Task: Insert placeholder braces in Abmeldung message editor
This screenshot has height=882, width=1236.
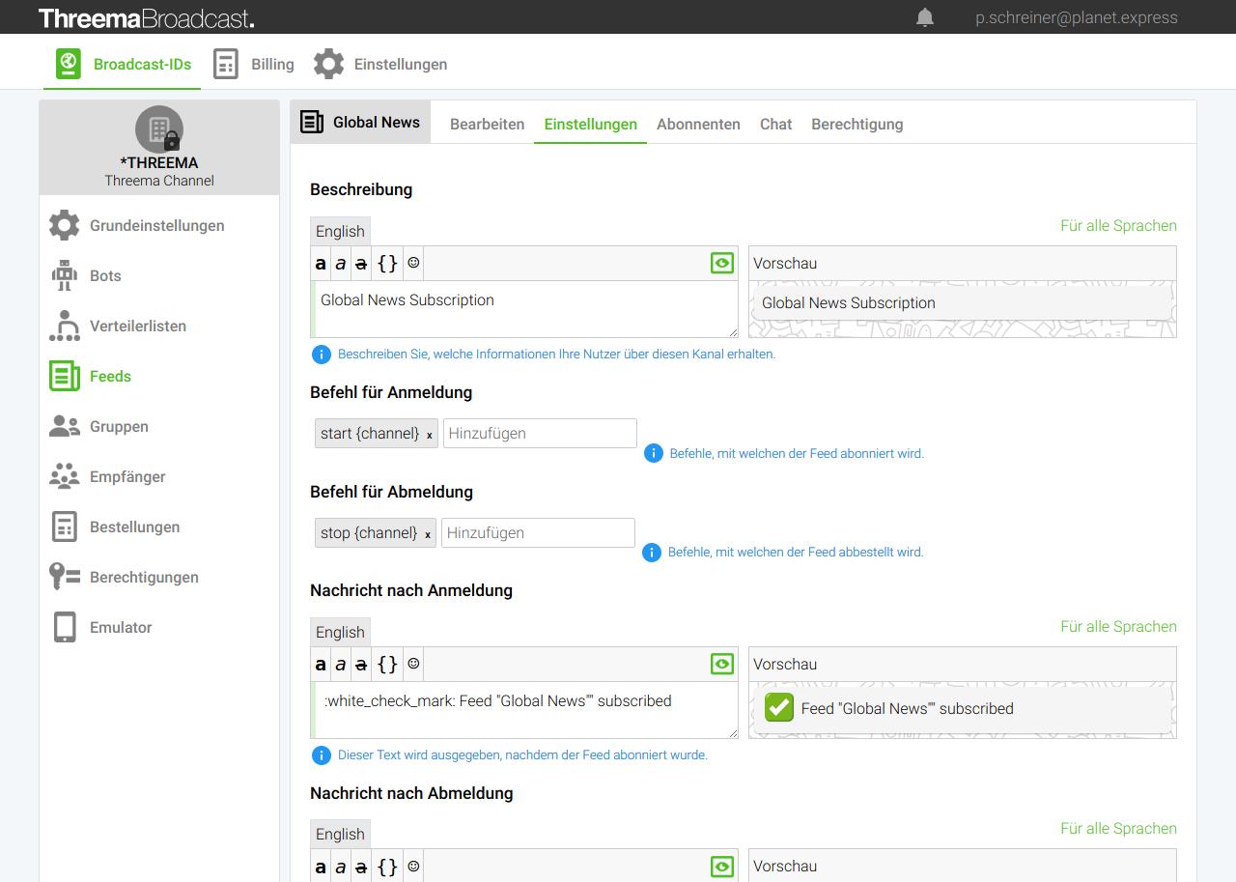Action: 387,866
